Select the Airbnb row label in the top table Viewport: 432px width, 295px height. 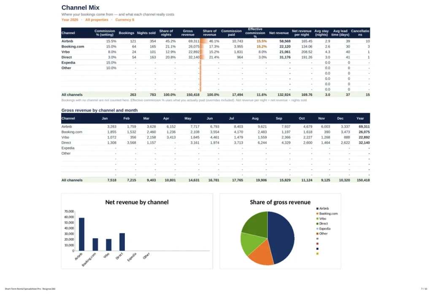67,41
